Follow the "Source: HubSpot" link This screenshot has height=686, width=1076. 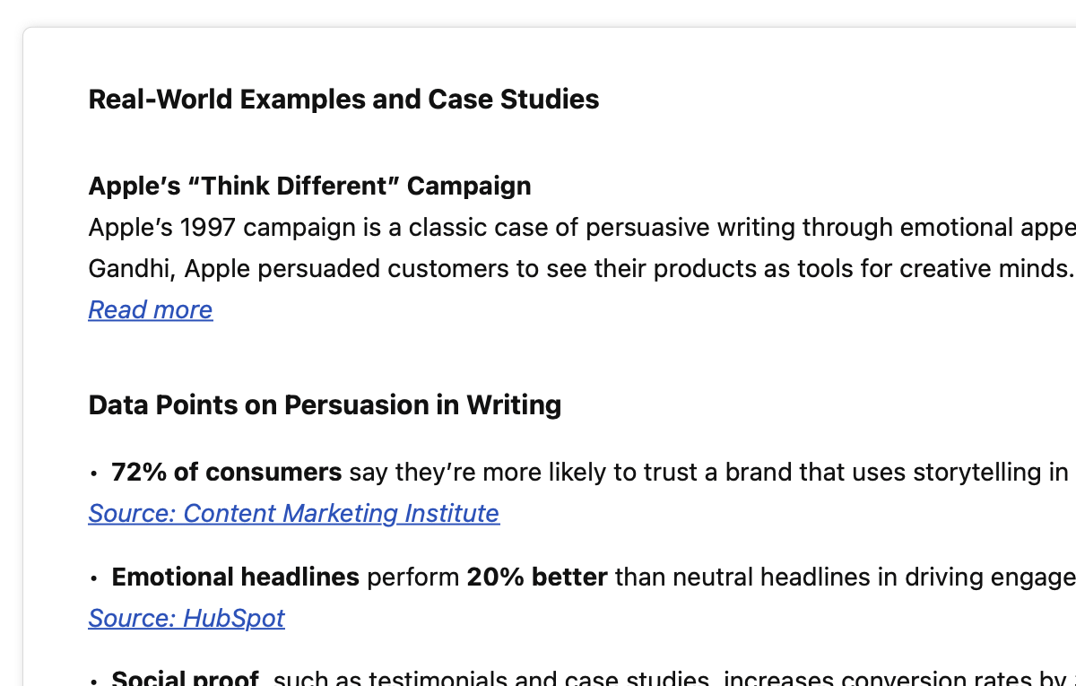(x=187, y=618)
